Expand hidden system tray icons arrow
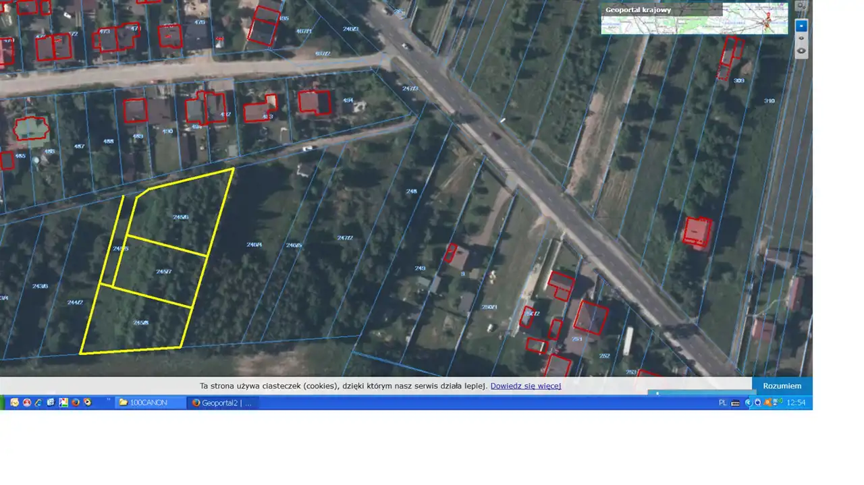 [x=748, y=403]
